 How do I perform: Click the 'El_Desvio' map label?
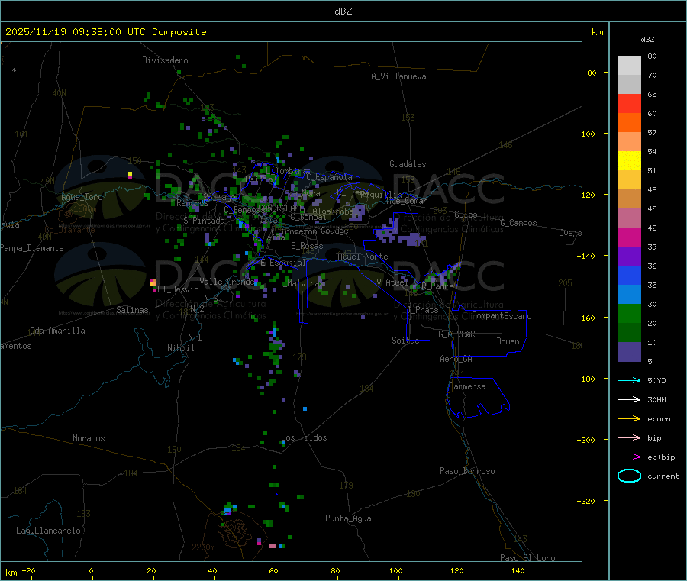[178, 289]
